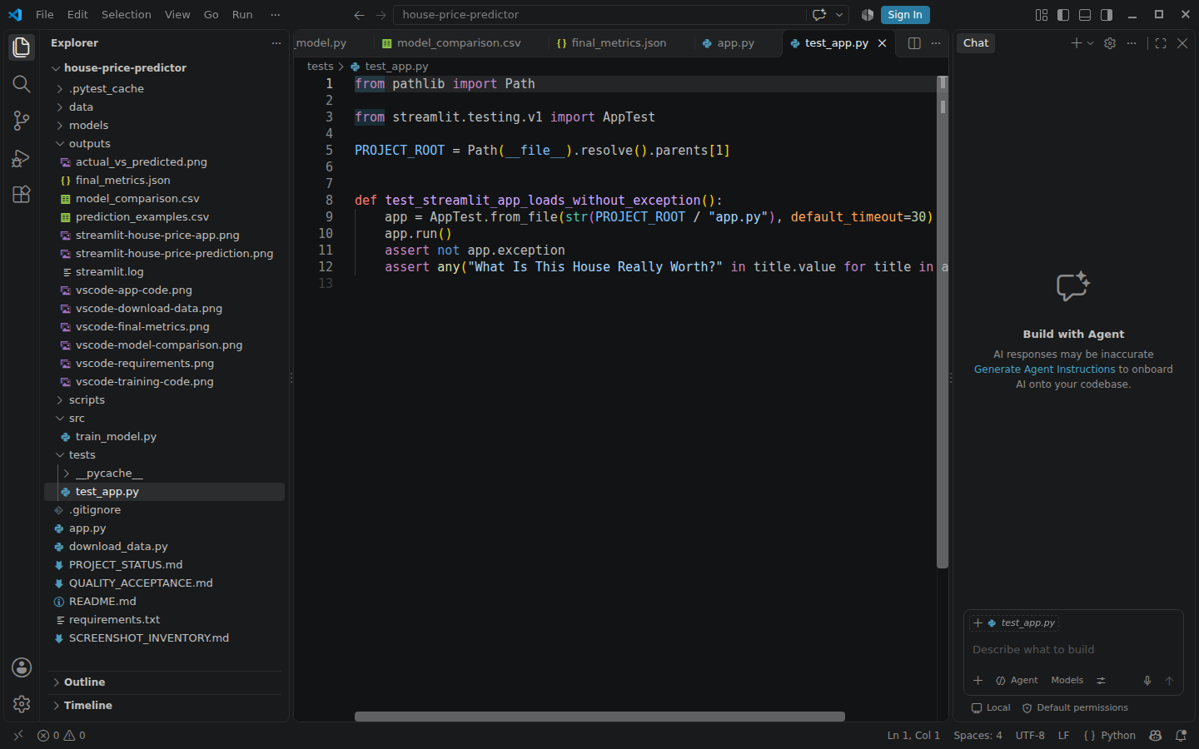Open chat settings gear icon
This screenshot has width=1199, height=749.
(1110, 43)
